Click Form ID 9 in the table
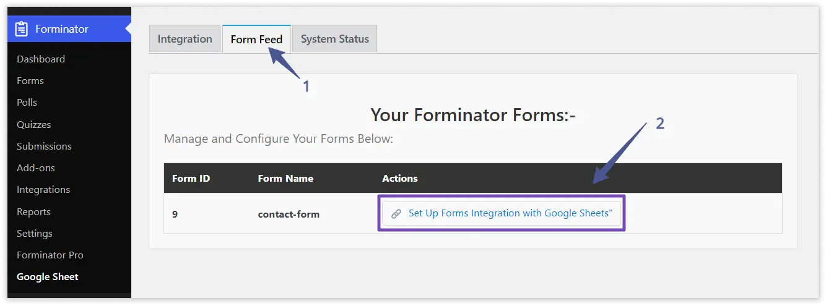Viewport: 826px width, 306px height. (x=175, y=215)
